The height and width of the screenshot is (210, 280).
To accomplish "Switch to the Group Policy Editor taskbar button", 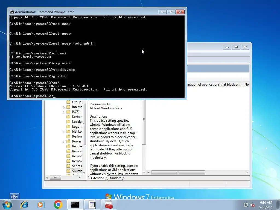I will [92, 205].
